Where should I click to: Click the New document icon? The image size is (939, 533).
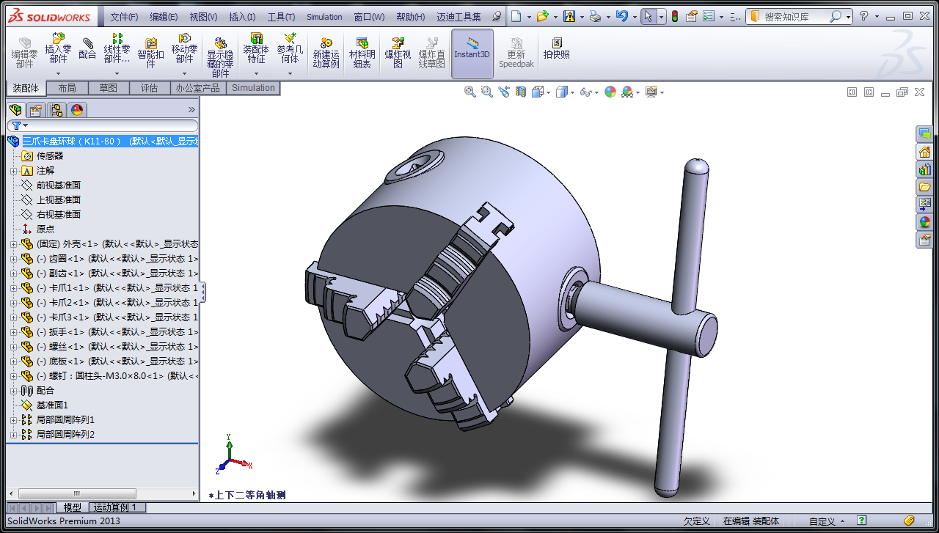click(x=516, y=16)
